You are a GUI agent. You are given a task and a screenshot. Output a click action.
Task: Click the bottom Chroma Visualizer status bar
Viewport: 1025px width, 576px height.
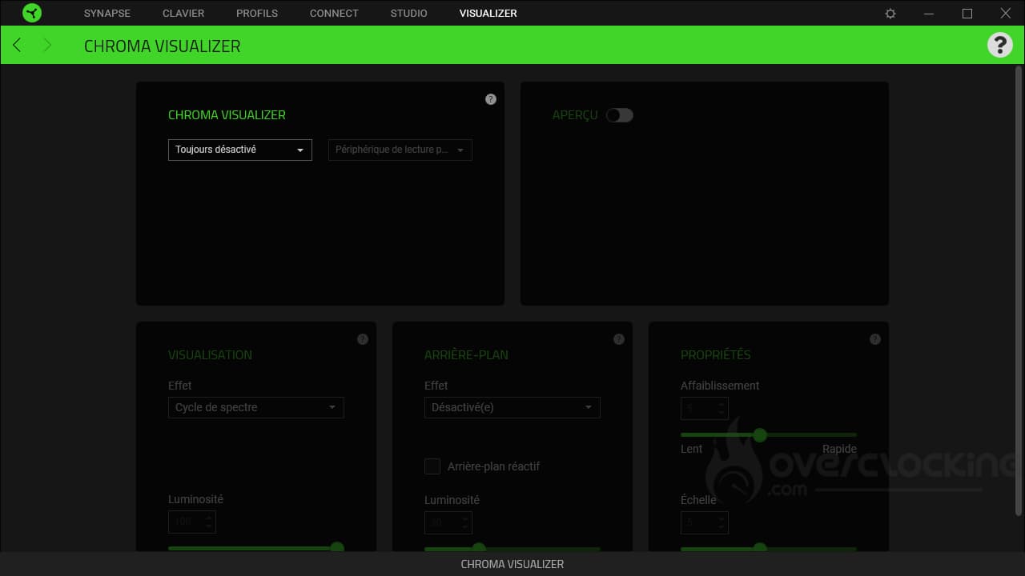click(x=512, y=564)
